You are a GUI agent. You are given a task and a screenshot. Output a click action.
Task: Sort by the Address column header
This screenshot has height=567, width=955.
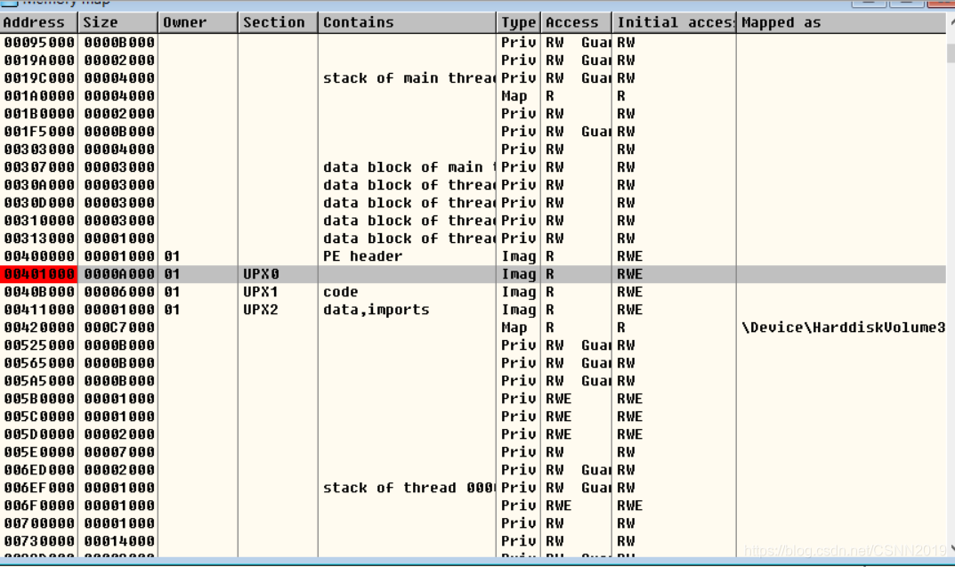39,22
